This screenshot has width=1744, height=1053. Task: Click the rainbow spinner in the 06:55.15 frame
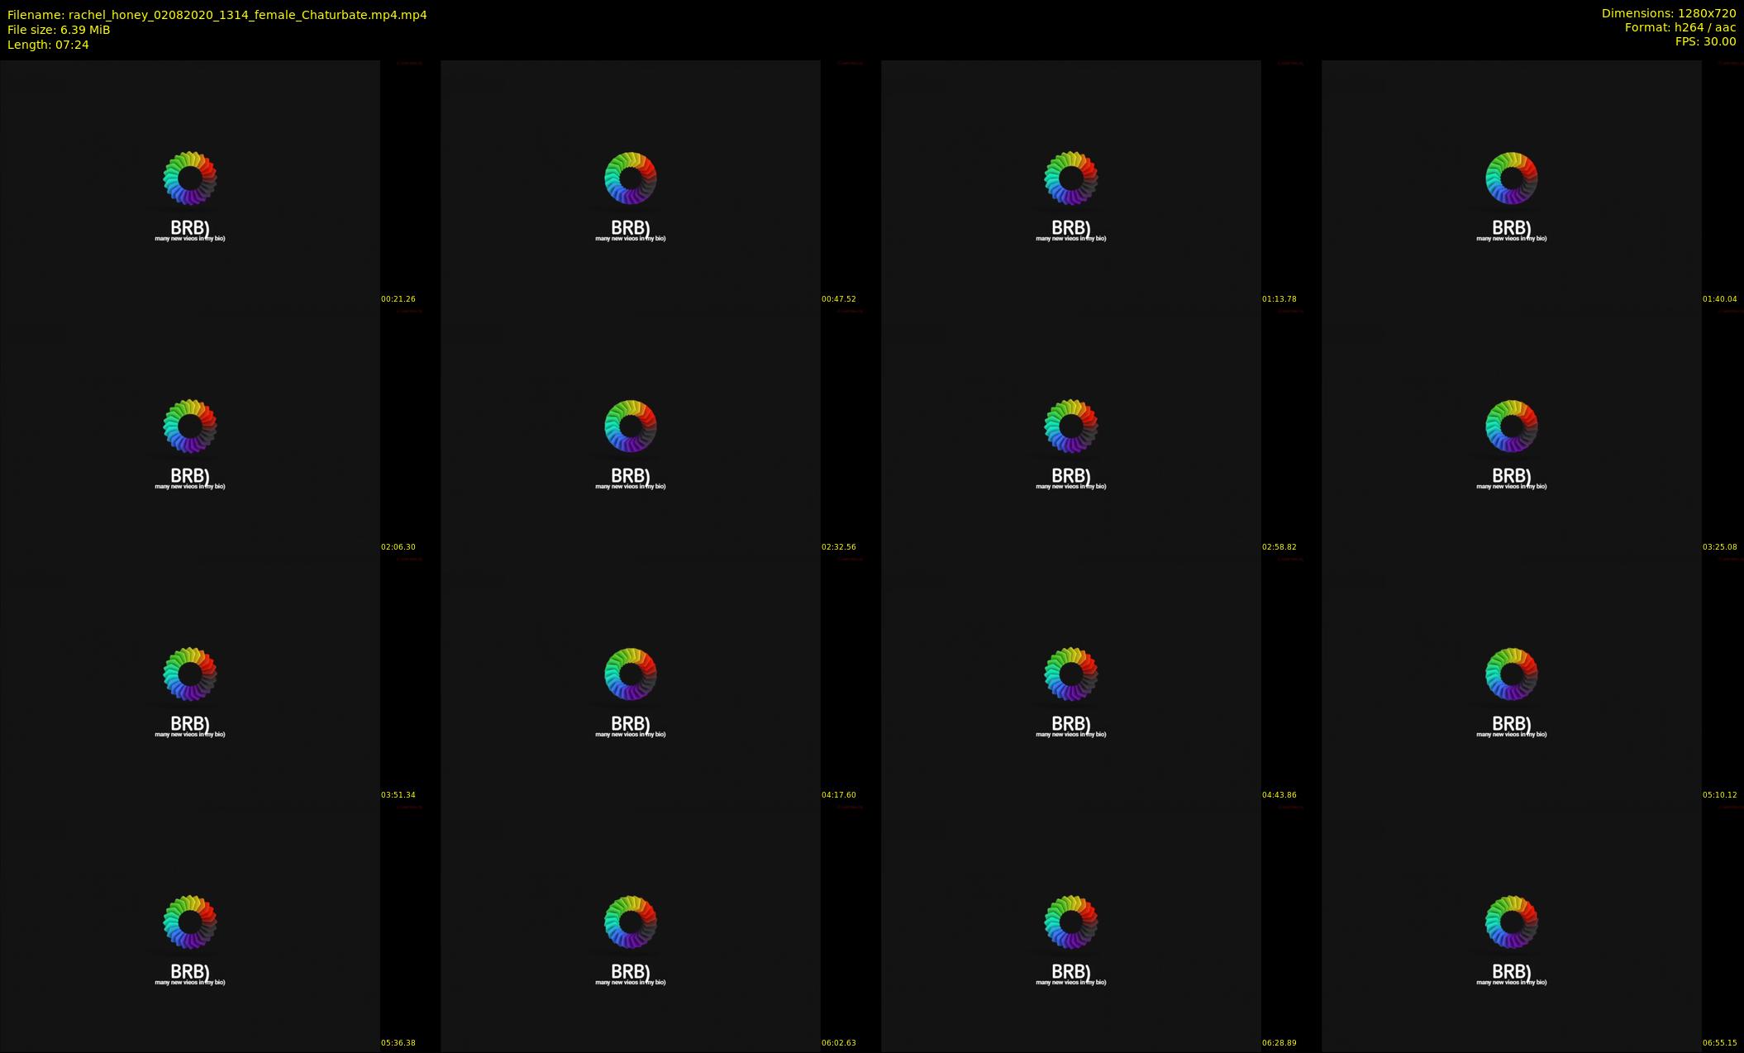click(x=1512, y=922)
